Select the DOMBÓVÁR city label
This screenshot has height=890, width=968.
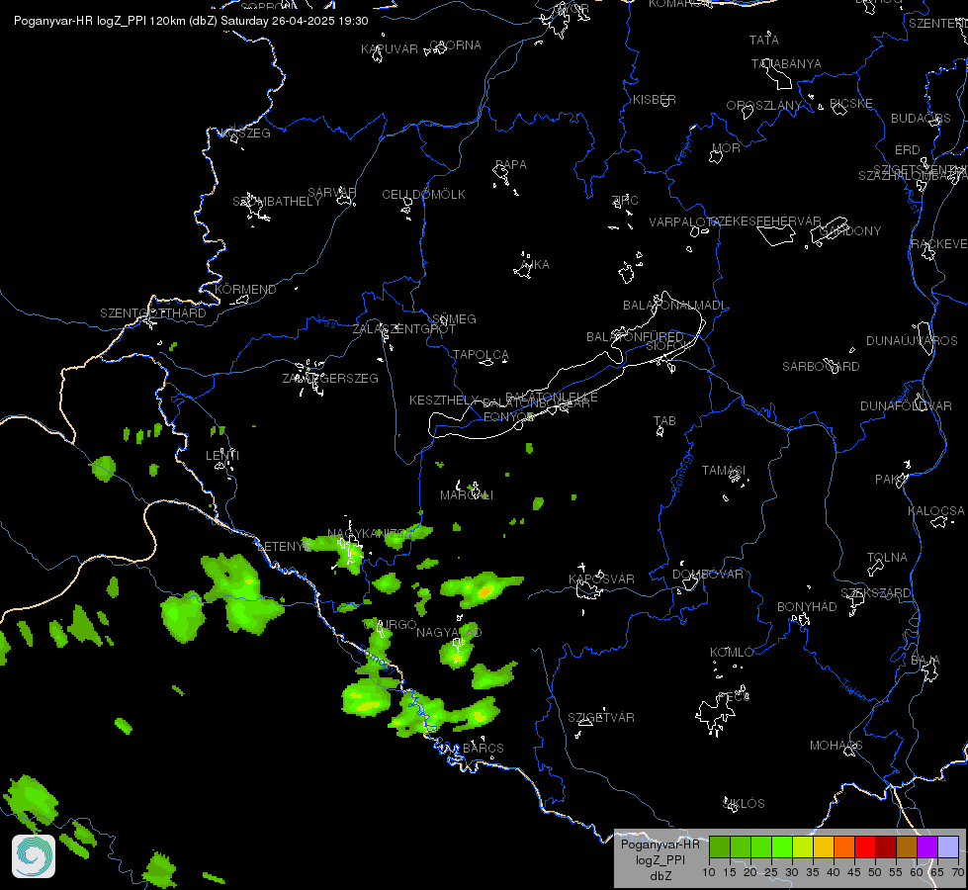point(708,574)
